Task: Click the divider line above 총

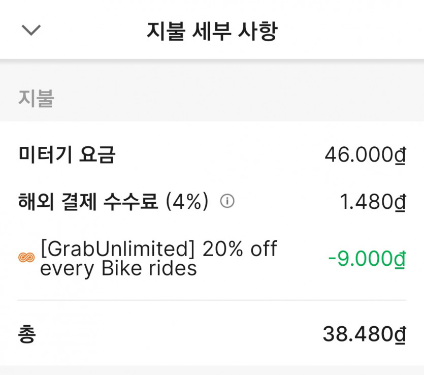Action: tap(212, 300)
